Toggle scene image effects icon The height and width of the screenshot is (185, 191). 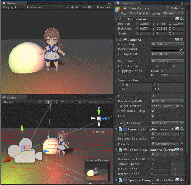click(x=63, y=102)
